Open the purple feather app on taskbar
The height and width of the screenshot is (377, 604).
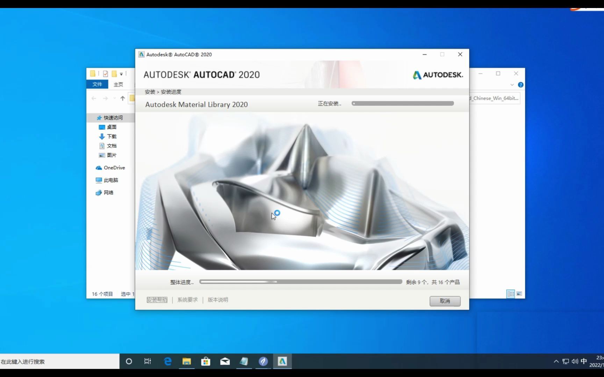pyautogui.click(x=263, y=362)
